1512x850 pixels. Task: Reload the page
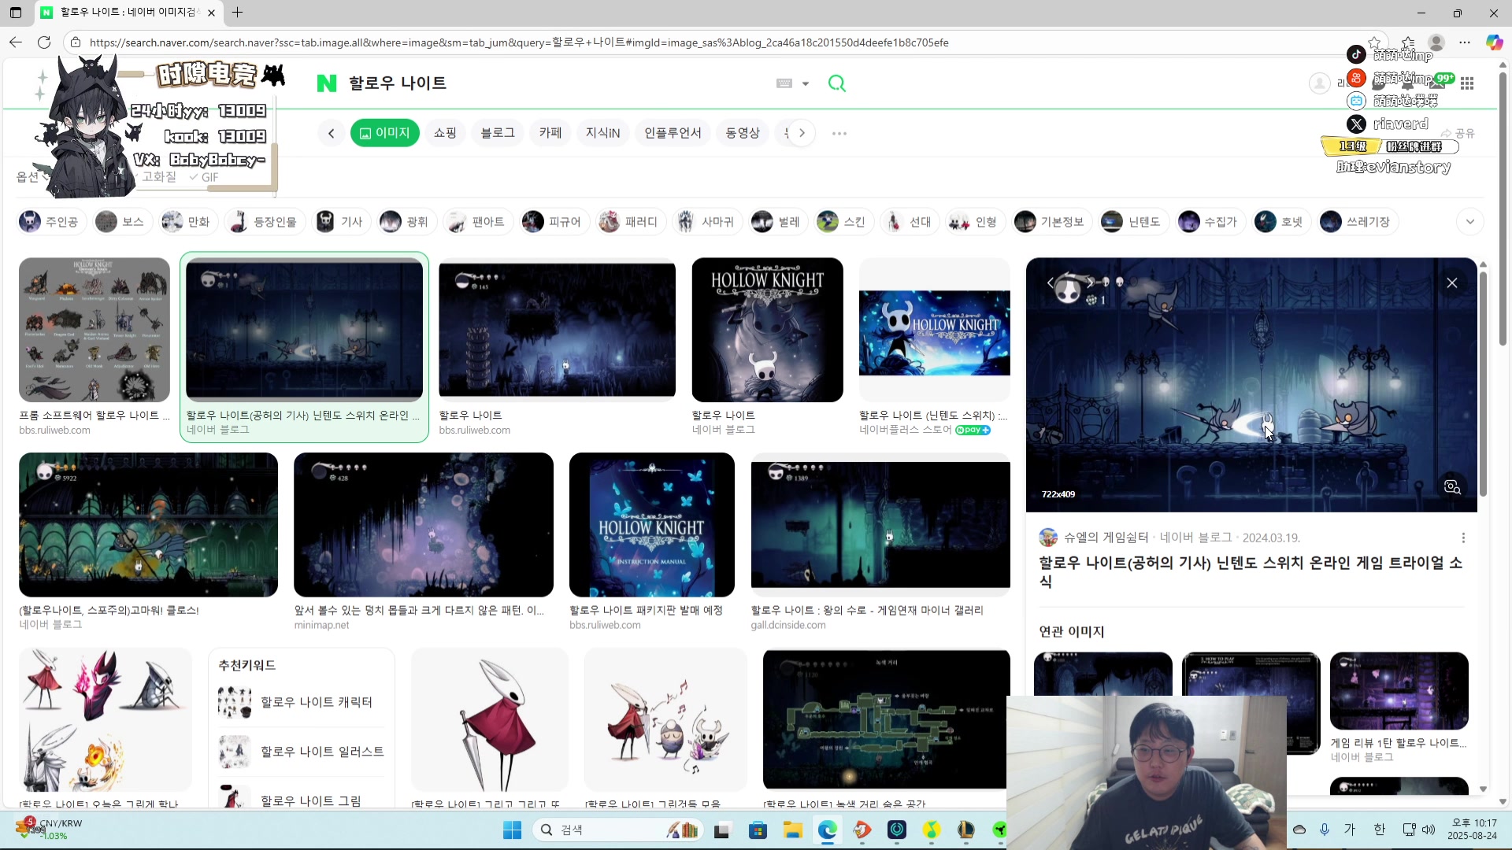coord(44,42)
